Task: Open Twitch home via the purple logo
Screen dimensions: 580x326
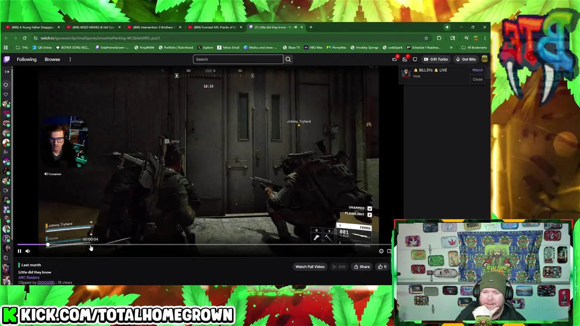Action: [7, 59]
